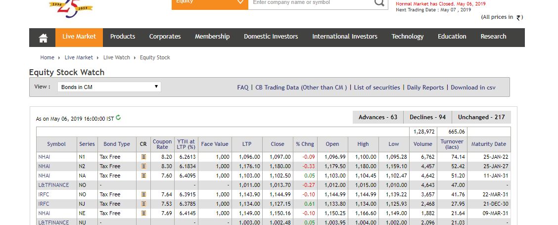Open credit rating icon for NHAI NE row

tap(143, 213)
